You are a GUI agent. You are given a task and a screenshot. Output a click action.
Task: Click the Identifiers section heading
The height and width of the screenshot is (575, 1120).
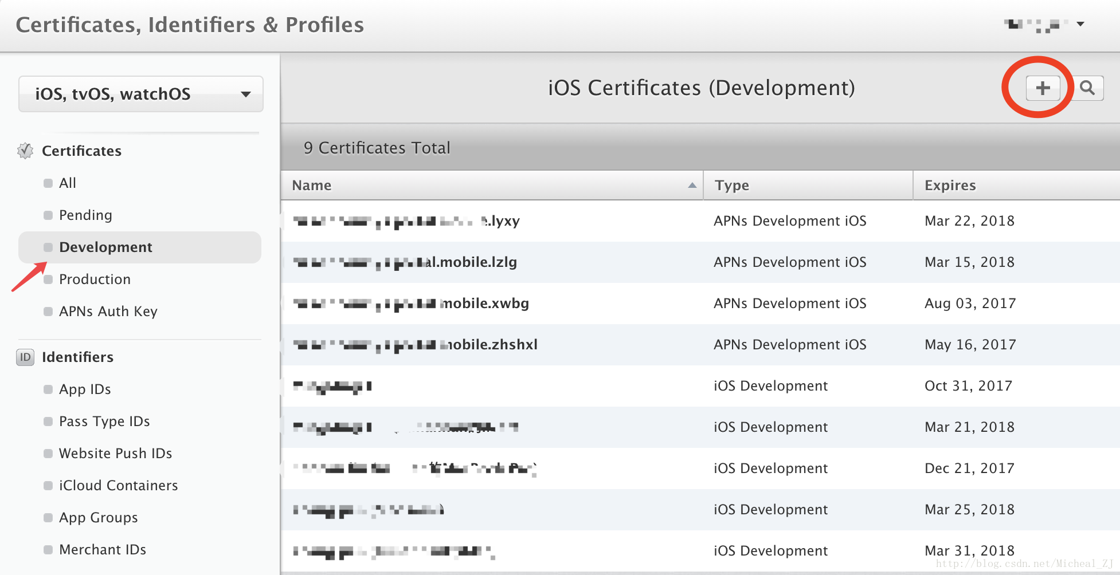pos(78,357)
